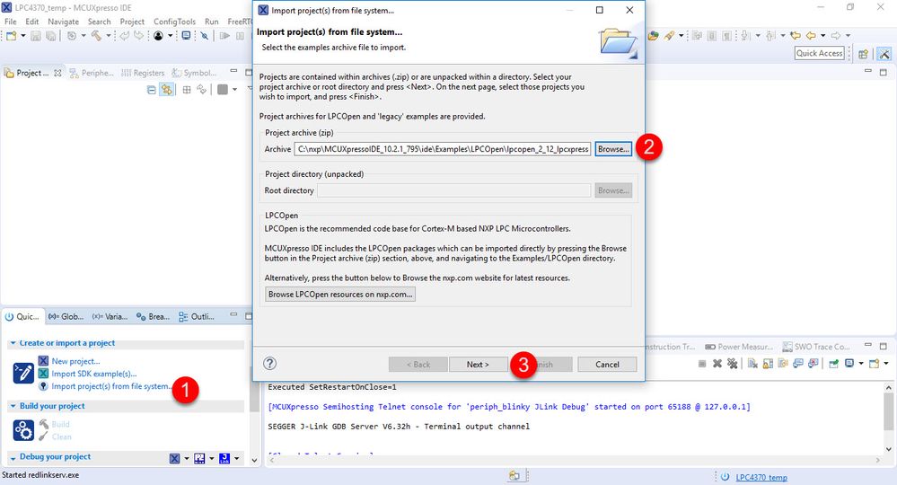Click the help question mark icon in dialog
Image resolution: width=897 pixels, height=485 pixels.
pos(269,363)
